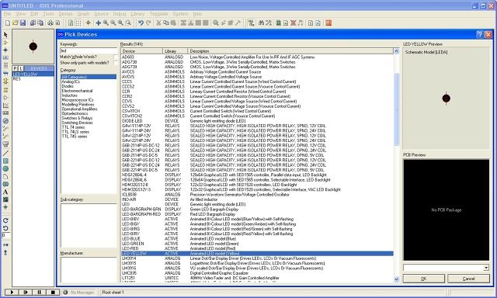Click the P pick devices button
497x298 pixels.
pyautogui.click(x=15, y=68)
